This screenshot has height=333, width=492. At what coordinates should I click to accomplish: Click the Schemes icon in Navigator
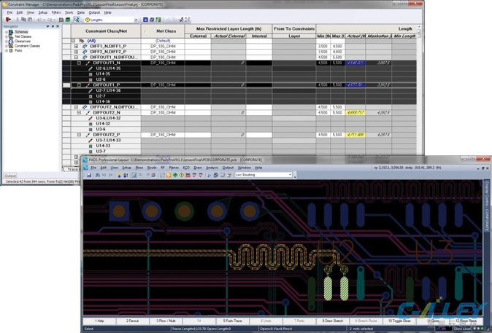coord(11,32)
